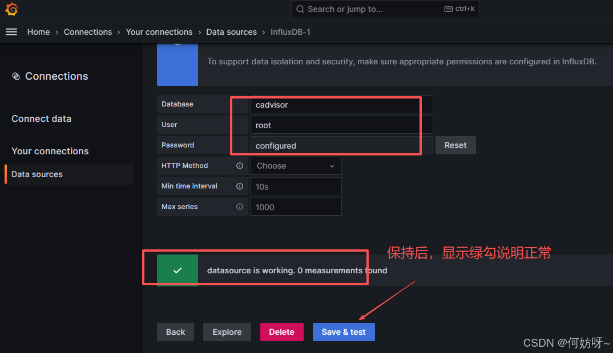The width and height of the screenshot is (613, 353).
Task: Go to Connections breadcrumb
Action: (x=87, y=32)
